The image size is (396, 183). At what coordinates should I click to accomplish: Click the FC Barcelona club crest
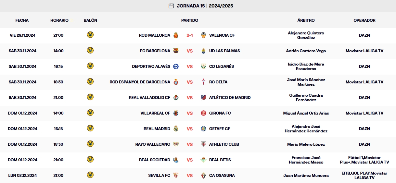tap(176, 51)
